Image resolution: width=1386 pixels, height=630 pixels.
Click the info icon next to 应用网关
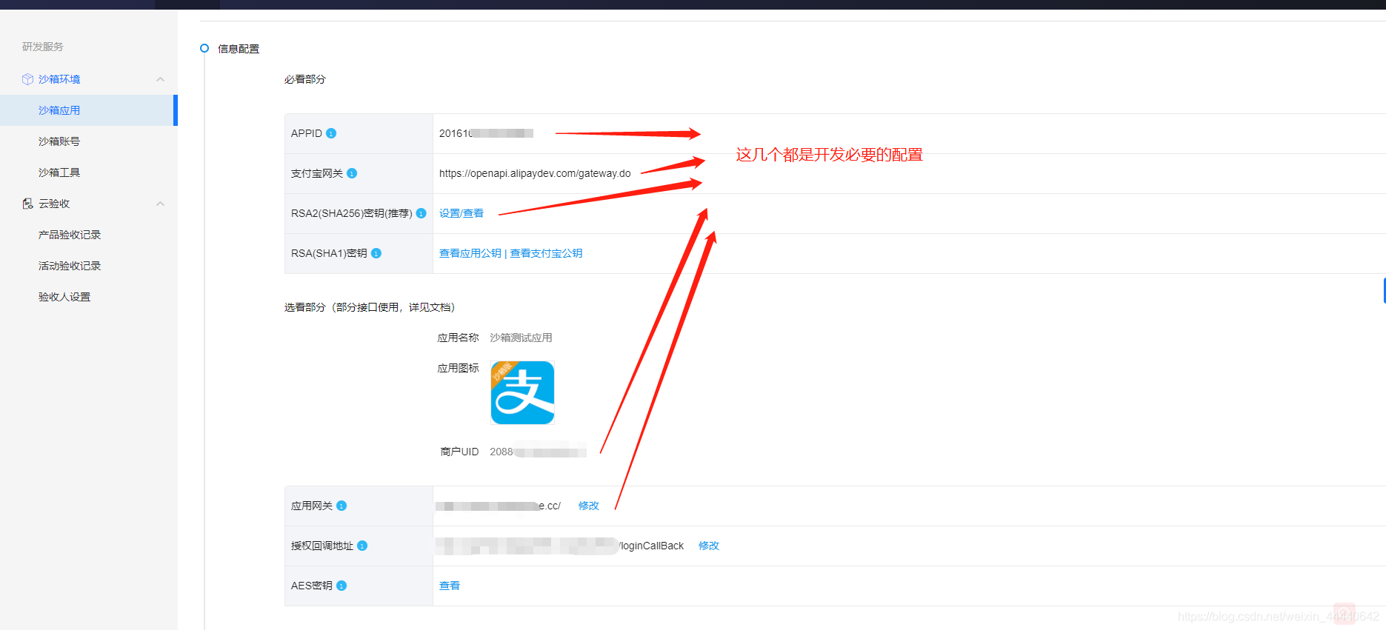tap(341, 506)
